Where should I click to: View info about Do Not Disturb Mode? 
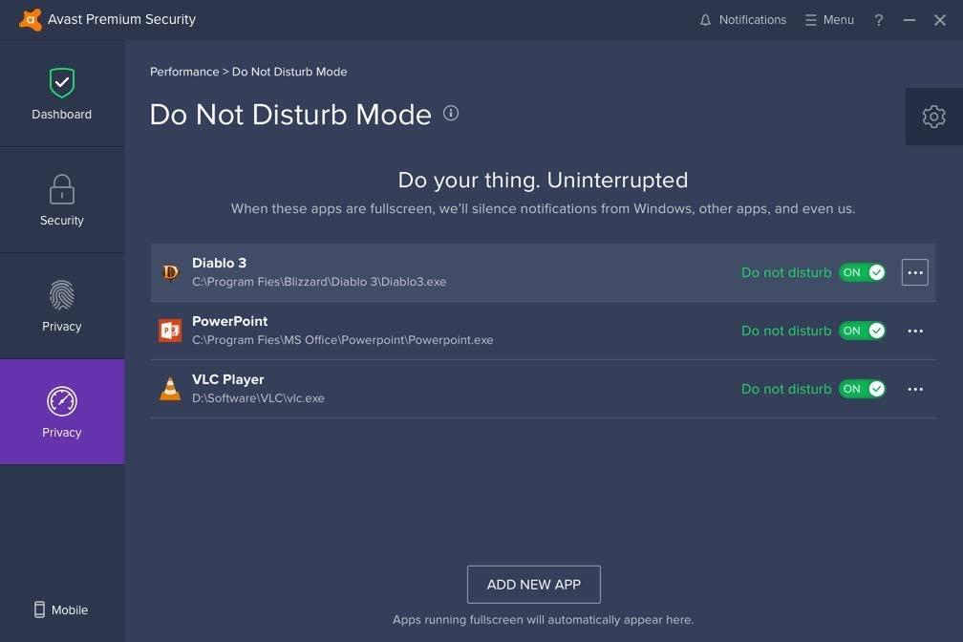point(450,113)
